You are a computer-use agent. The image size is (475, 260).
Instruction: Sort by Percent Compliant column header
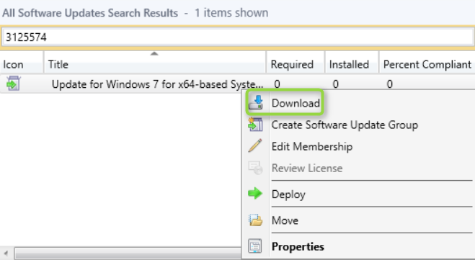point(427,63)
